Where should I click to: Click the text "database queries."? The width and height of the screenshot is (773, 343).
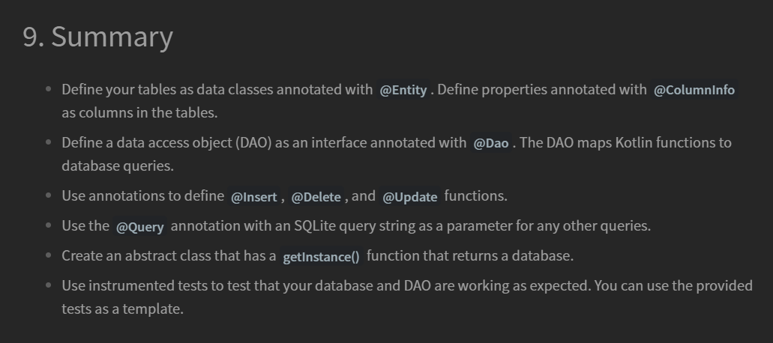click(118, 166)
